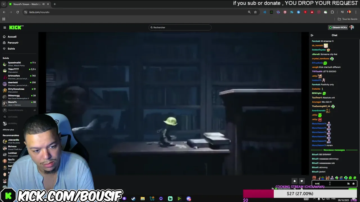Open Tous les favoris folder

tap(348, 19)
